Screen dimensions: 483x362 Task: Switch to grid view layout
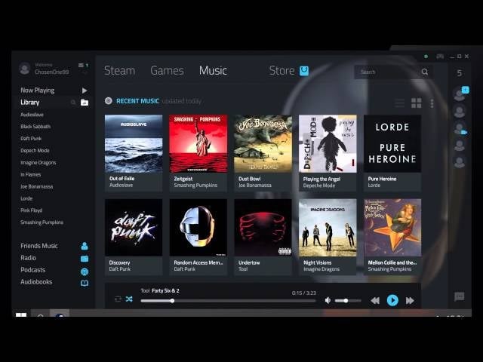[x=416, y=103]
